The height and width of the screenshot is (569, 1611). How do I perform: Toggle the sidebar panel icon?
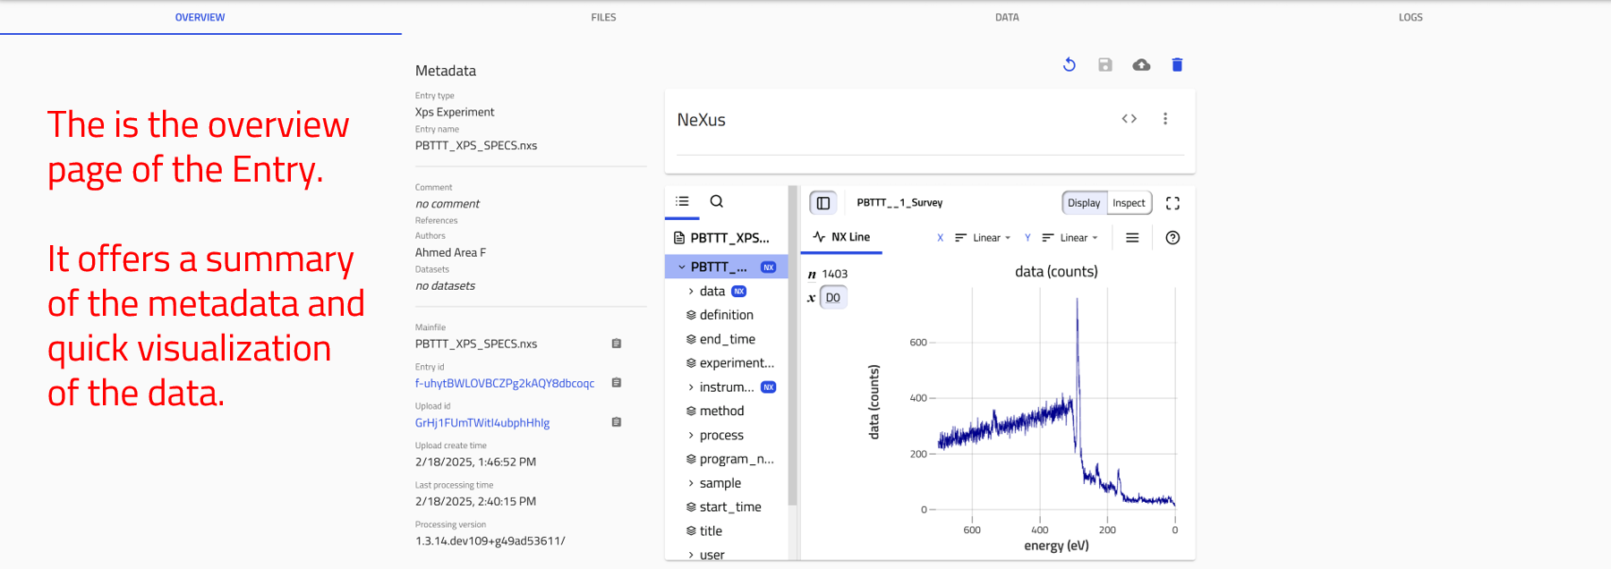(x=823, y=203)
